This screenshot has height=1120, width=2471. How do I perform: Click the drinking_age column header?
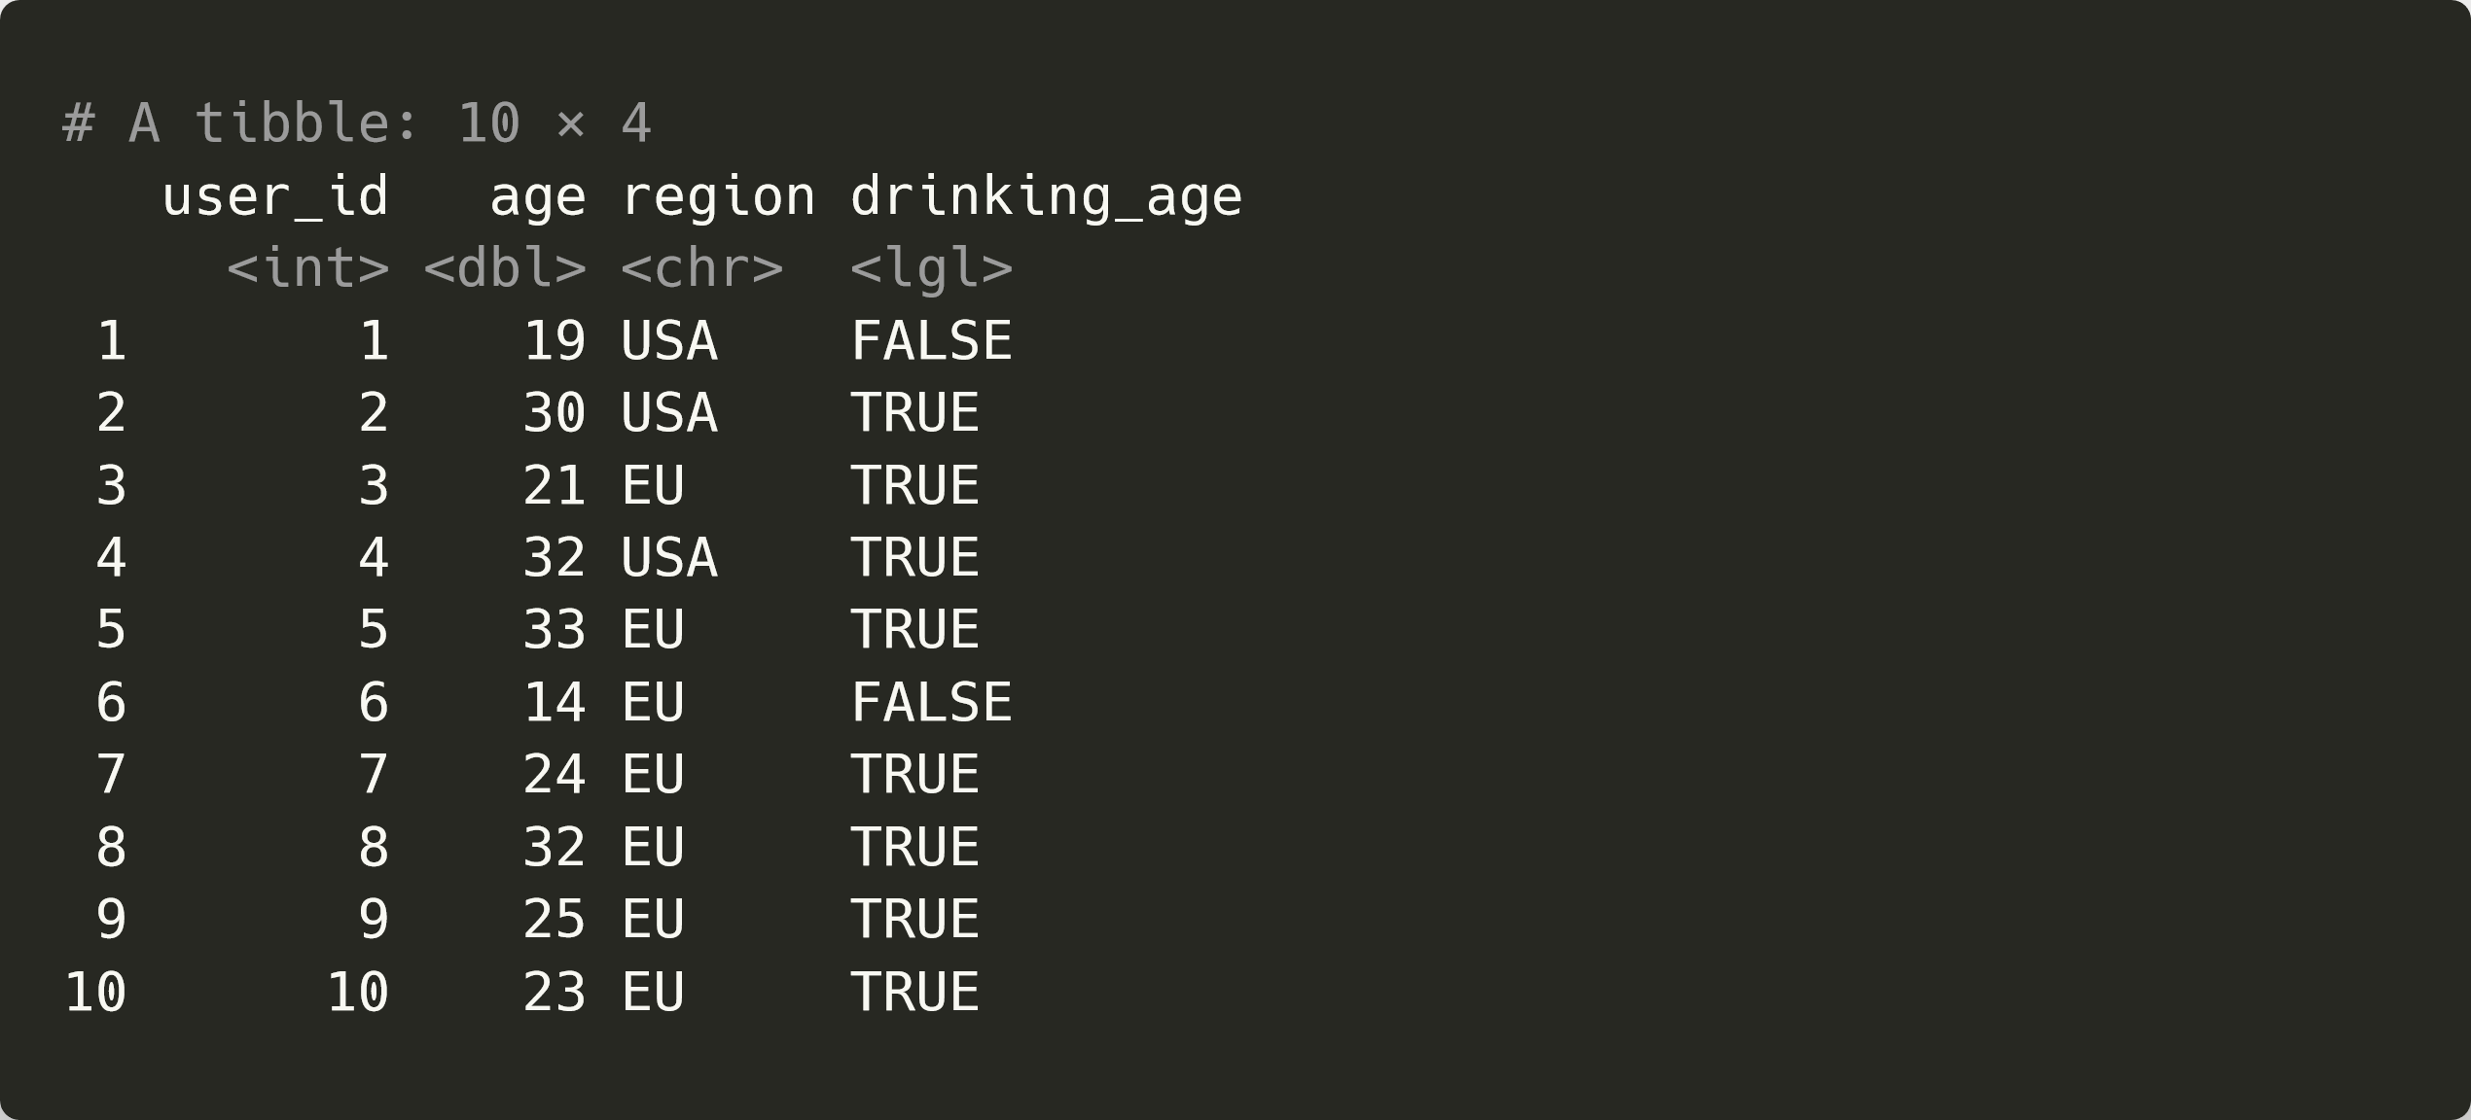tap(1047, 197)
